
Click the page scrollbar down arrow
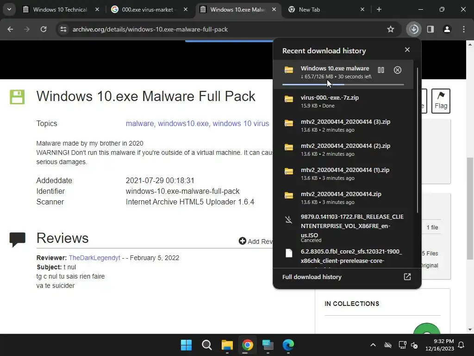(470, 330)
